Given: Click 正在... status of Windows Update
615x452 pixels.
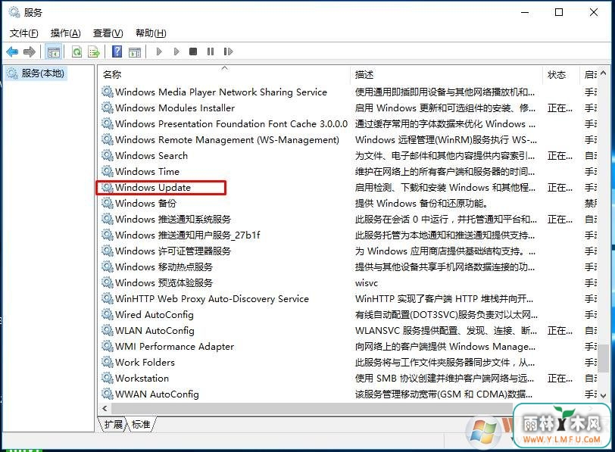Looking at the screenshot, I should click(560, 188).
